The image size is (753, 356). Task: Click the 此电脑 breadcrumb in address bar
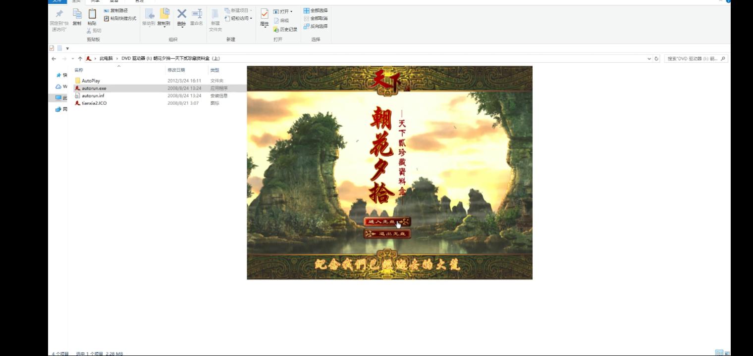point(106,58)
